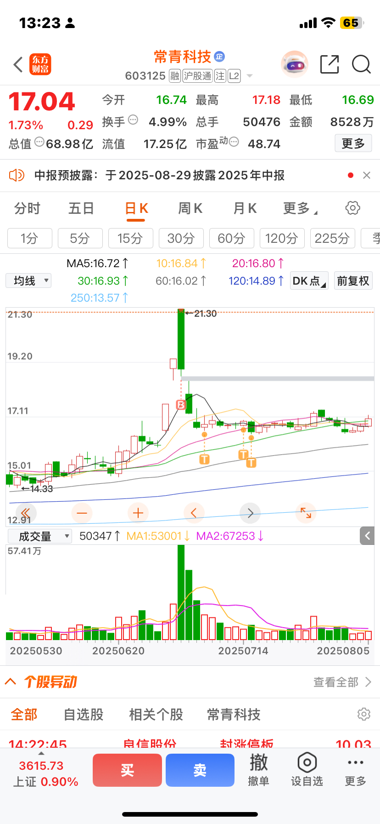
Task: Tap the 融 margin tag
Action: (175, 76)
